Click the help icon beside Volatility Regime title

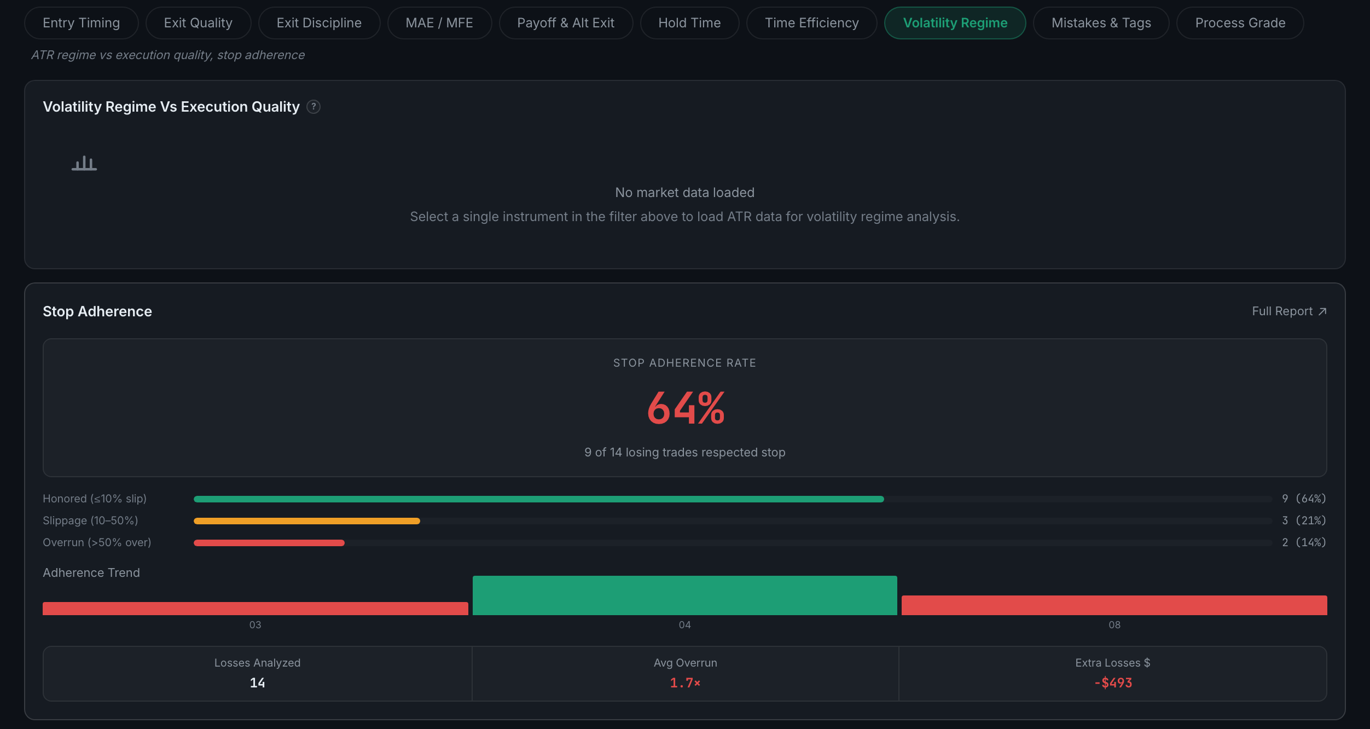click(x=314, y=107)
